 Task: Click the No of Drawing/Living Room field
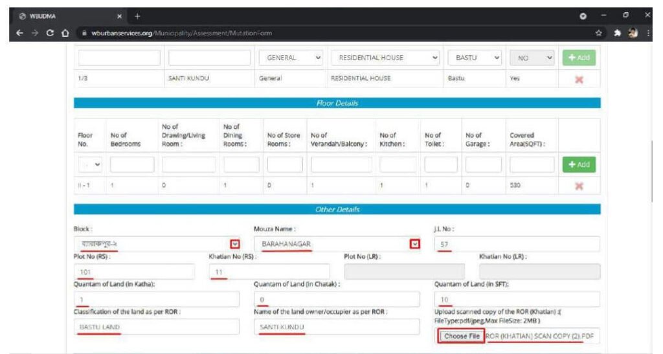[x=188, y=164]
